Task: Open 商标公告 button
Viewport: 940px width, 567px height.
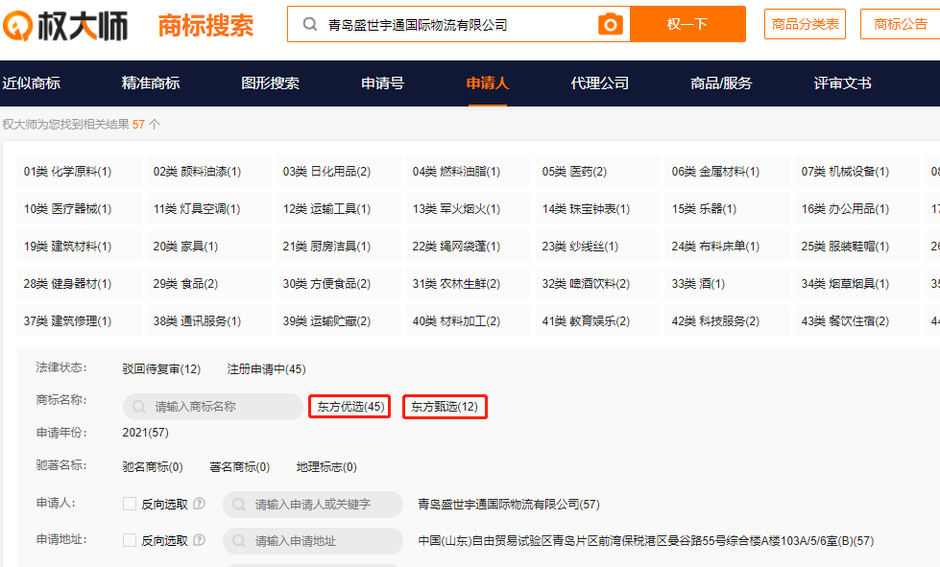Action: [900, 24]
